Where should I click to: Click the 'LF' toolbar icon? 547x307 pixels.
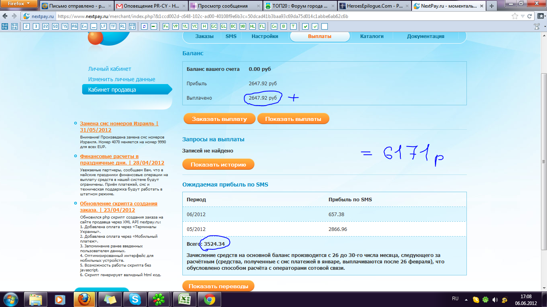point(103,26)
